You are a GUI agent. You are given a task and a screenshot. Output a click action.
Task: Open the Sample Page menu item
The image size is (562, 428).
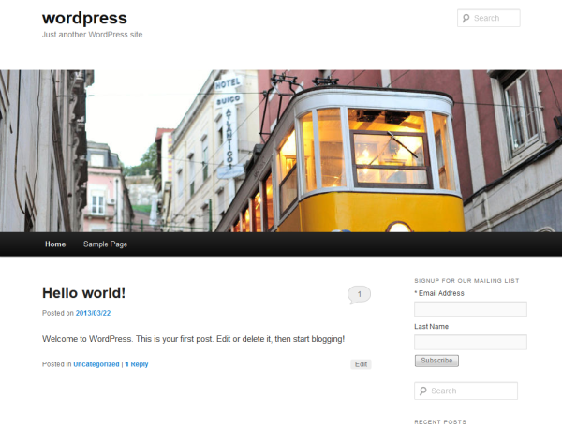(x=105, y=244)
